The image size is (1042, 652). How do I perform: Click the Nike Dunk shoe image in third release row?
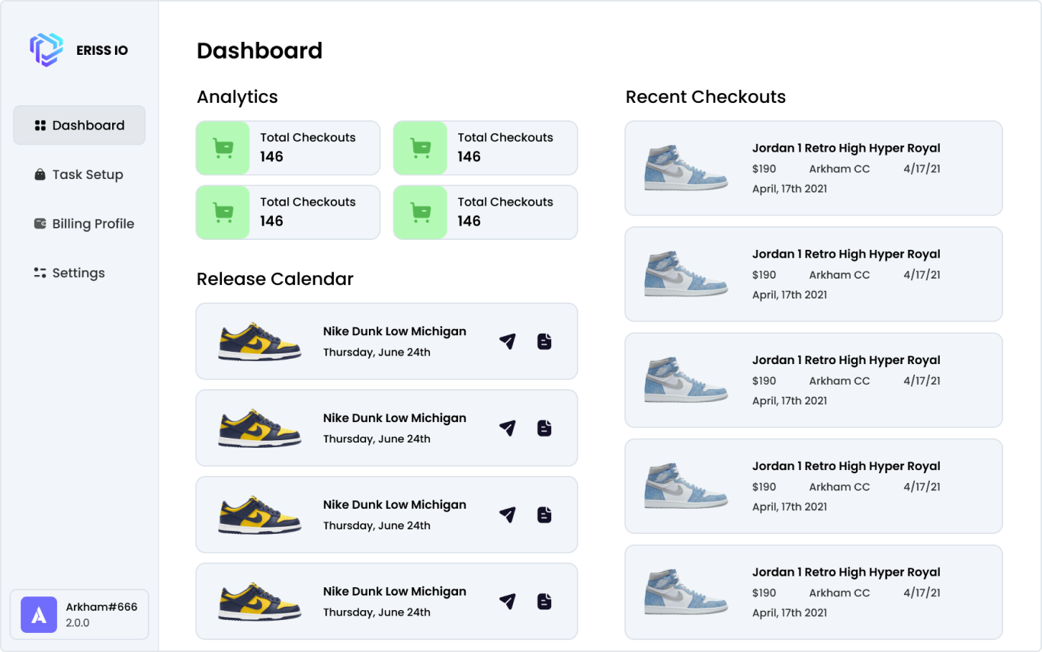coord(260,515)
